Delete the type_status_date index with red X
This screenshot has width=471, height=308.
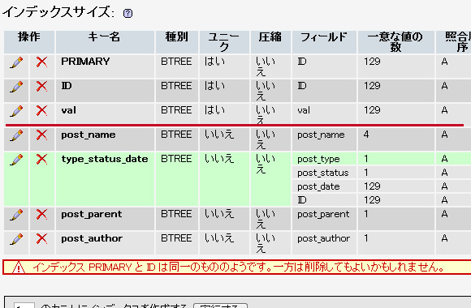41,160
